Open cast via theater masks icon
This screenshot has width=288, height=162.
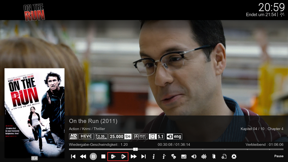point(174,157)
